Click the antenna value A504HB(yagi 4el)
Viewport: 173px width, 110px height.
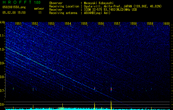[97, 13]
